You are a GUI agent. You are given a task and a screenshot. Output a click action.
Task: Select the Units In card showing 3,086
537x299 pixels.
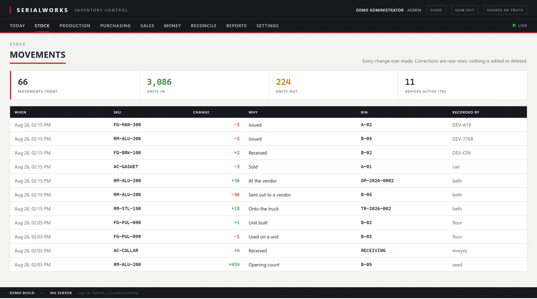(x=204, y=85)
